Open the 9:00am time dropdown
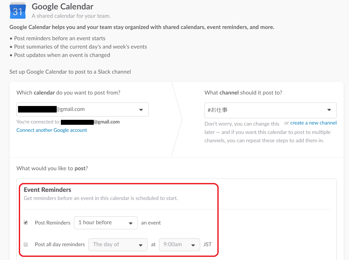 [x=179, y=245]
